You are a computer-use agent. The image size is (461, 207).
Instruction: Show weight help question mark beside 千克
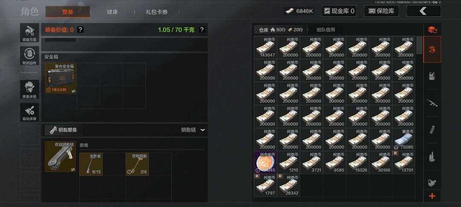click(x=201, y=30)
